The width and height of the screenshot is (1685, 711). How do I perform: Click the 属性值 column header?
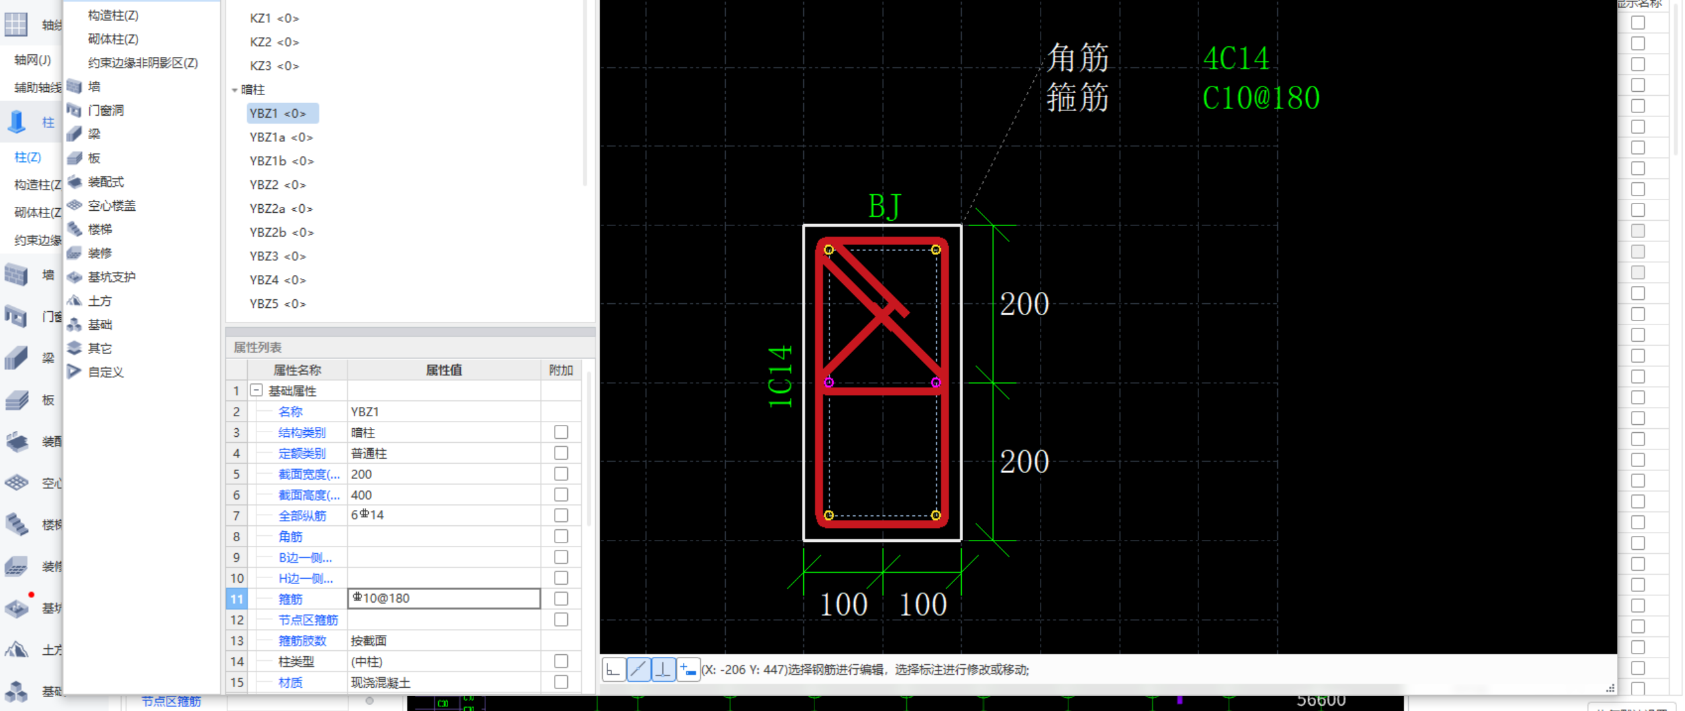tap(444, 370)
